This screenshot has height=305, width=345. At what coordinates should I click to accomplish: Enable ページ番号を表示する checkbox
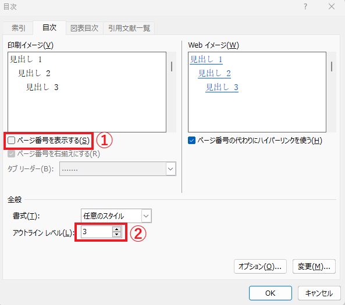[12, 140]
